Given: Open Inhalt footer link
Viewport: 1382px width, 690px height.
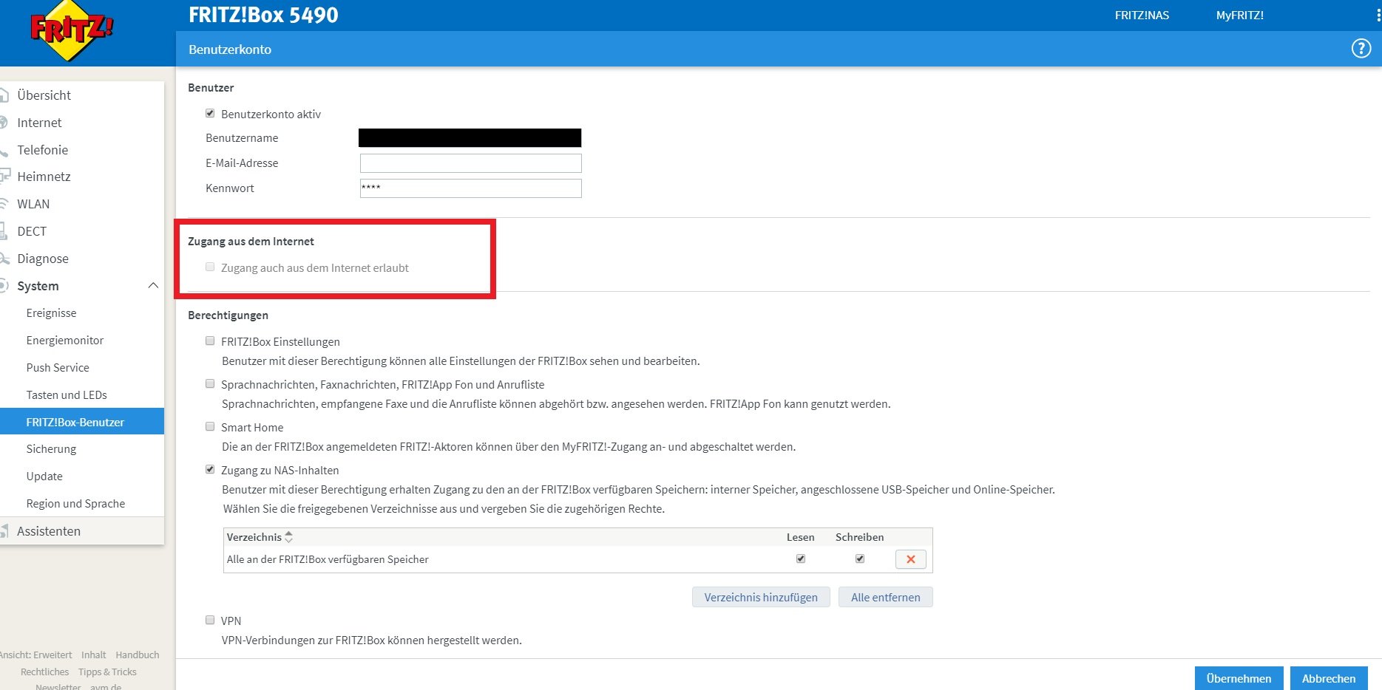Looking at the screenshot, I should click(94, 655).
